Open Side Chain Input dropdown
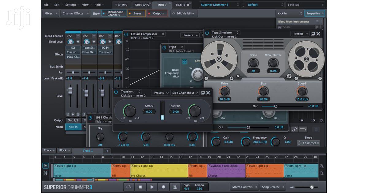Screen dimensions: 368x193 185,93
